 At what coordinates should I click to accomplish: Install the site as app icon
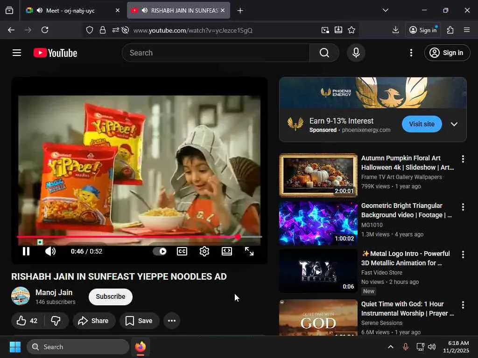(338, 30)
